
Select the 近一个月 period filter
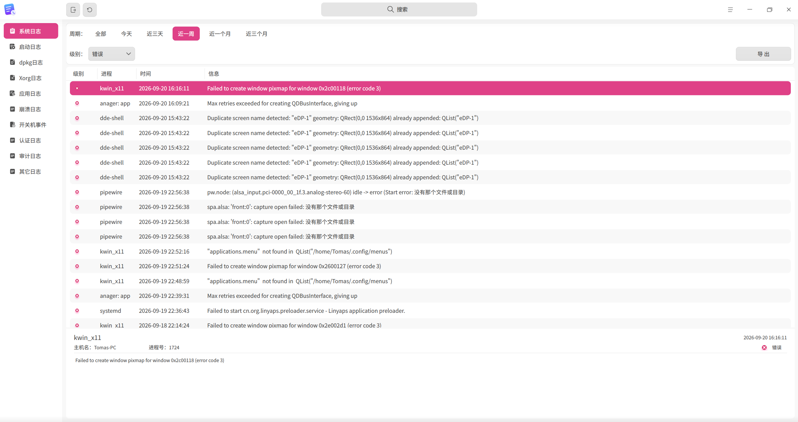(x=220, y=34)
